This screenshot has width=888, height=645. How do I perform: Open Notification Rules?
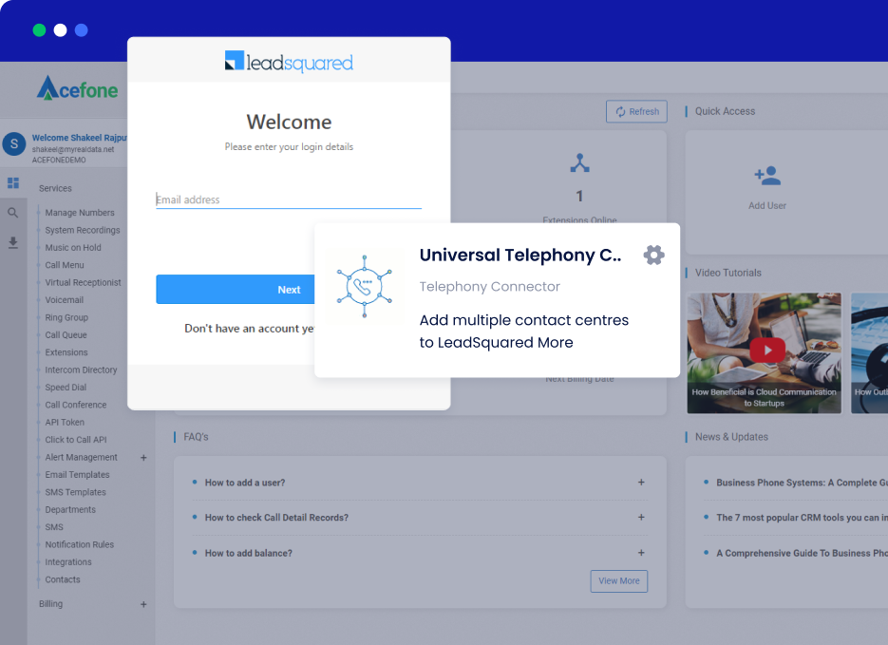coord(79,544)
